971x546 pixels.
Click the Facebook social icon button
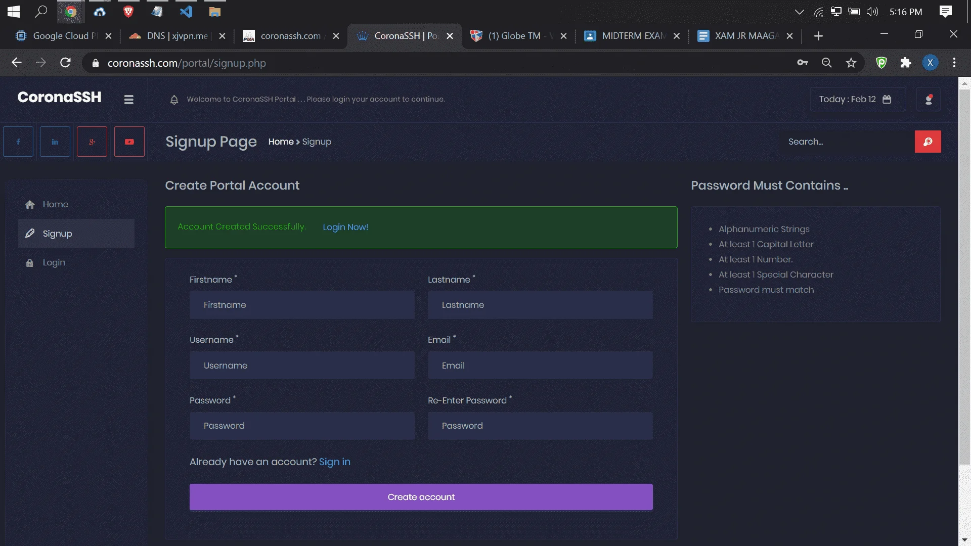pos(18,142)
